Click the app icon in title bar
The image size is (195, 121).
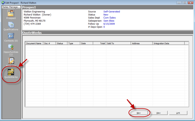3,2
